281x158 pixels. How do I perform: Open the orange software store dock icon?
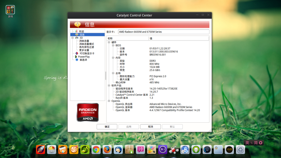click(x=63, y=150)
